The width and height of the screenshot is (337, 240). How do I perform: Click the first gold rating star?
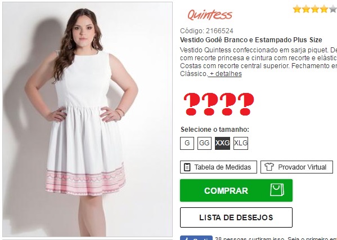297,9
